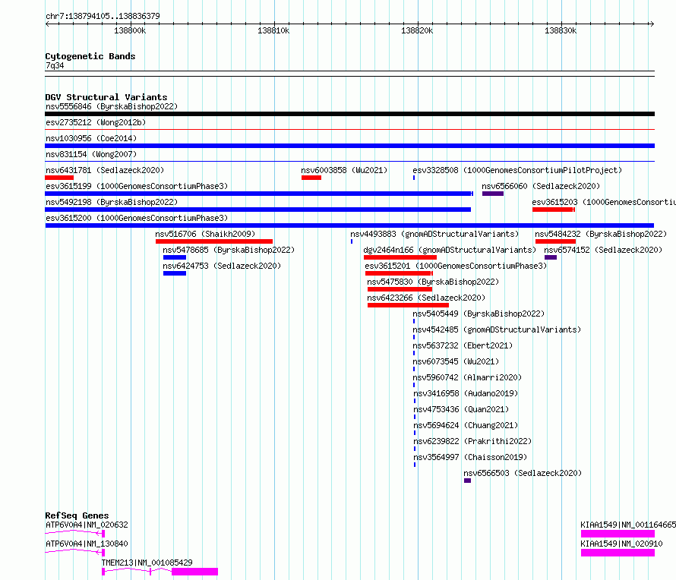
Task: Open nsv5405449 (ByrskaBishop2022) label
Action: (479, 314)
